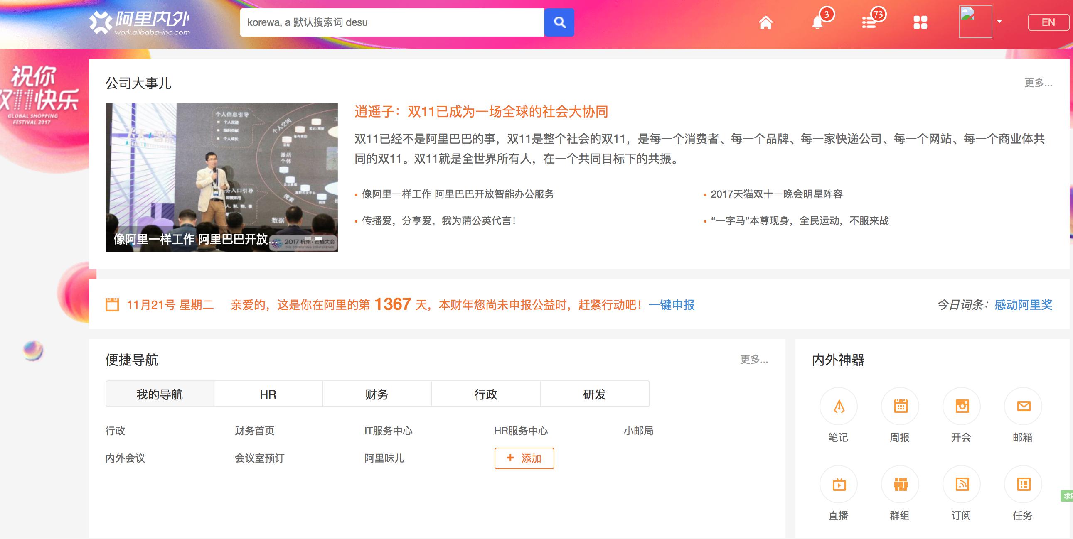Open the list icon with 73 badge
The width and height of the screenshot is (1073, 539).
(x=869, y=22)
